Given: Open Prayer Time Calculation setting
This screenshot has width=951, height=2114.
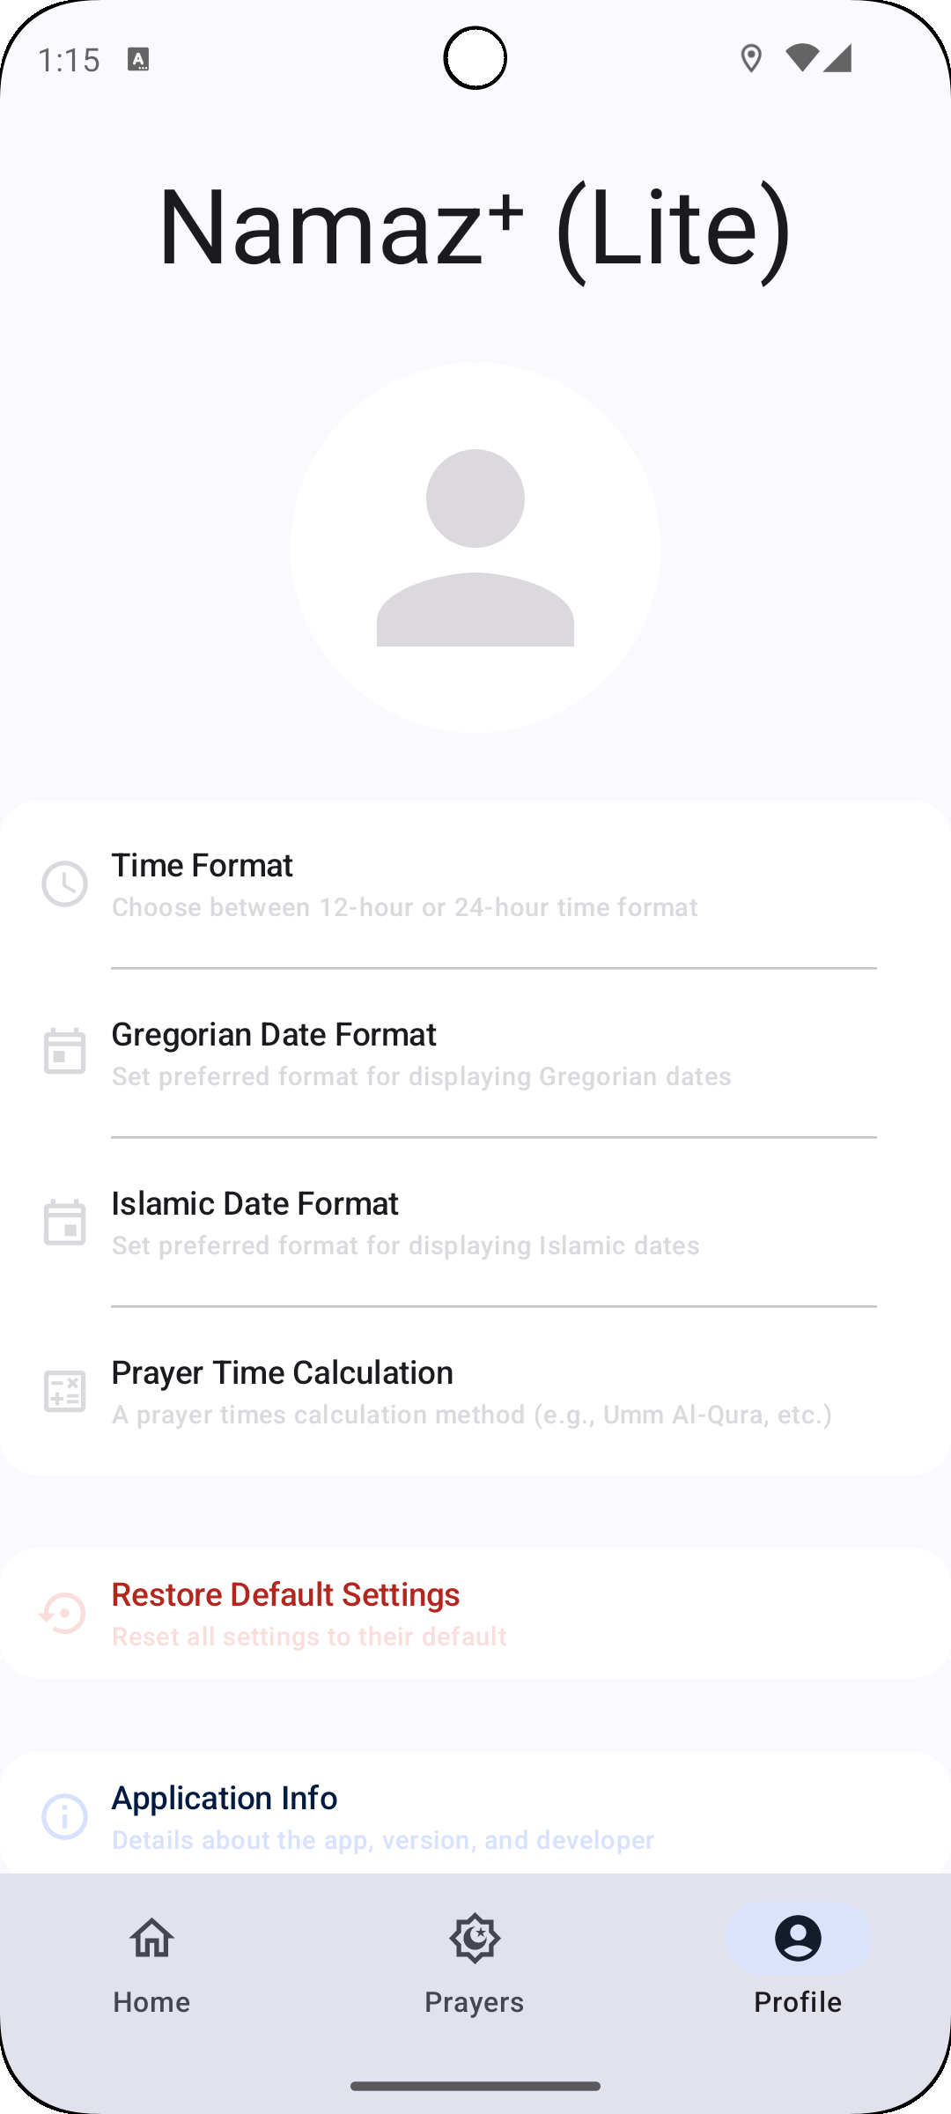Looking at the screenshot, I should point(475,1392).
